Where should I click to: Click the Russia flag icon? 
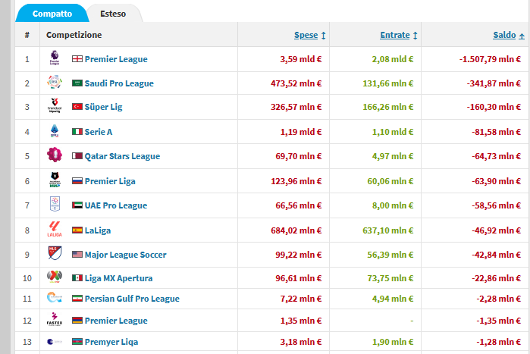pos(77,181)
